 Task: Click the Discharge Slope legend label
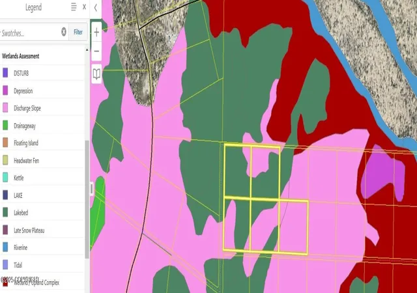(27, 108)
